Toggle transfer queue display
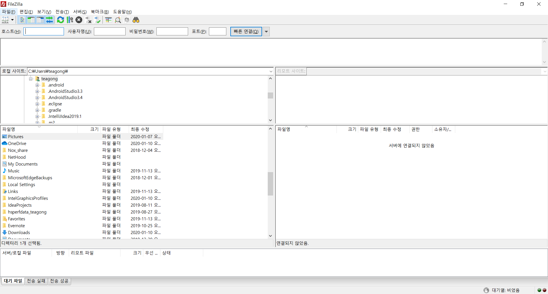 coord(50,20)
